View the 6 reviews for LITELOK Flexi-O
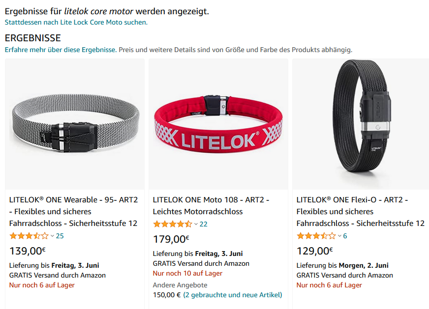 (345, 236)
